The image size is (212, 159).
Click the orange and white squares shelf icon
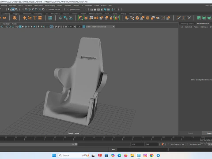pyautogui.click(x=91, y=18)
